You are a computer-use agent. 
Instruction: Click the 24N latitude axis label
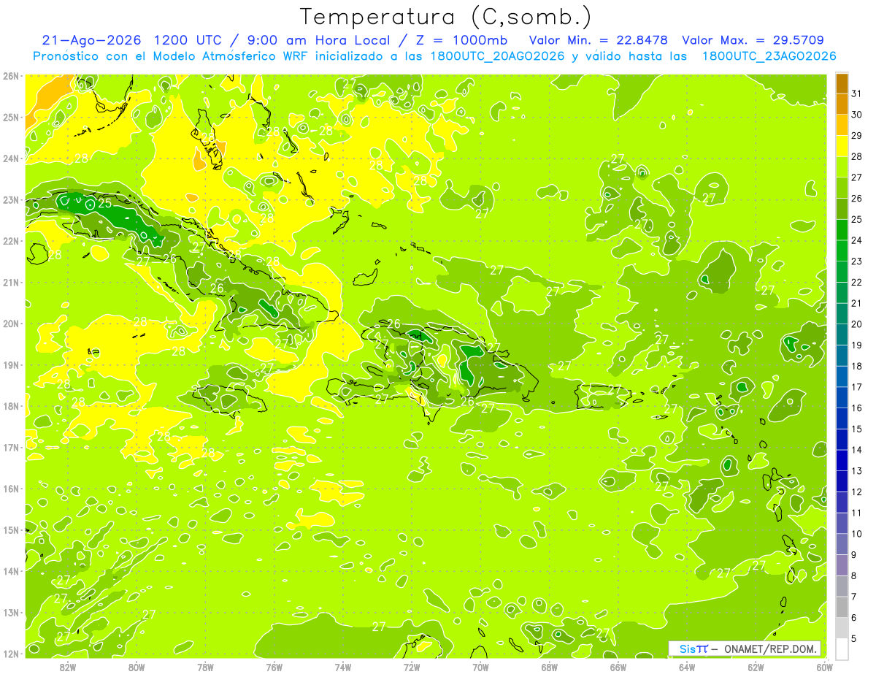[x=12, y=158]
